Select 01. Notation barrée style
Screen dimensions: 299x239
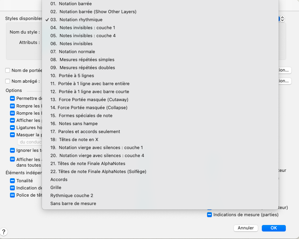pyautogui.click(x=71, y=4)
